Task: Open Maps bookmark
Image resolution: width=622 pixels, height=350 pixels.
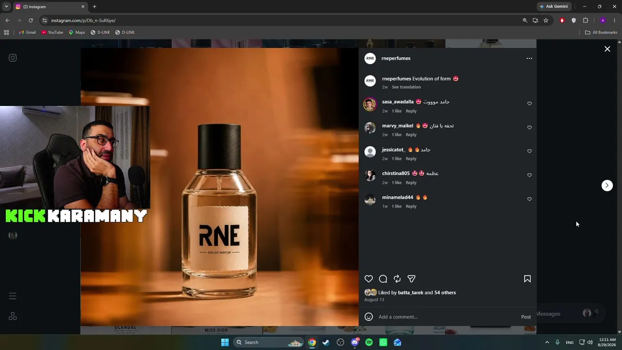Action: (x=77, y=33)
